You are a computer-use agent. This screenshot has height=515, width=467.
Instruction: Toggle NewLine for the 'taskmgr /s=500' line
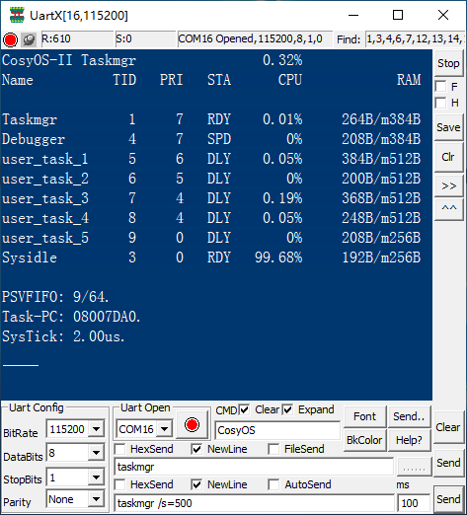[196, 484]
